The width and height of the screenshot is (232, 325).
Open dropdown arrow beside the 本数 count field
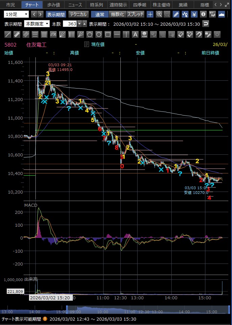tap(80, 24)
